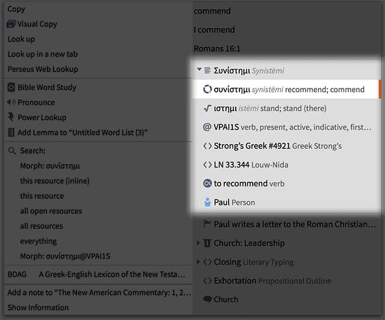385x320 pixels.
Task: Select Perseus Web Lookup menu entry
Action: pyautogui.click(x=43, y=69)
